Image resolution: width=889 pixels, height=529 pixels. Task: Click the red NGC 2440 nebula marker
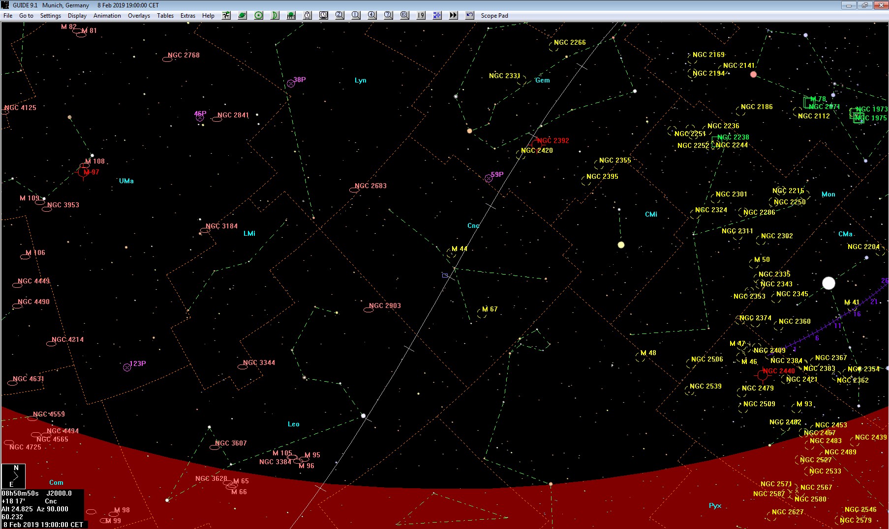point(763,375)
